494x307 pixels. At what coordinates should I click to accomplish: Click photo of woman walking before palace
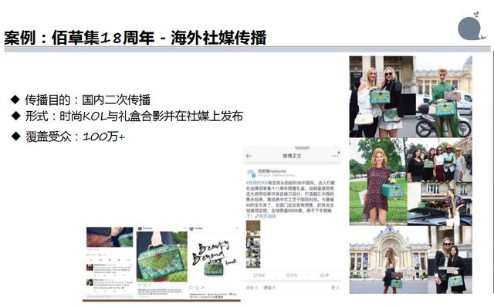(388, 260)
